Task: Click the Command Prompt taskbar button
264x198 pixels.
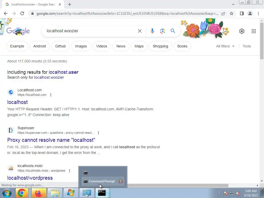Action: pyautogui.click(x=102, y=193)
